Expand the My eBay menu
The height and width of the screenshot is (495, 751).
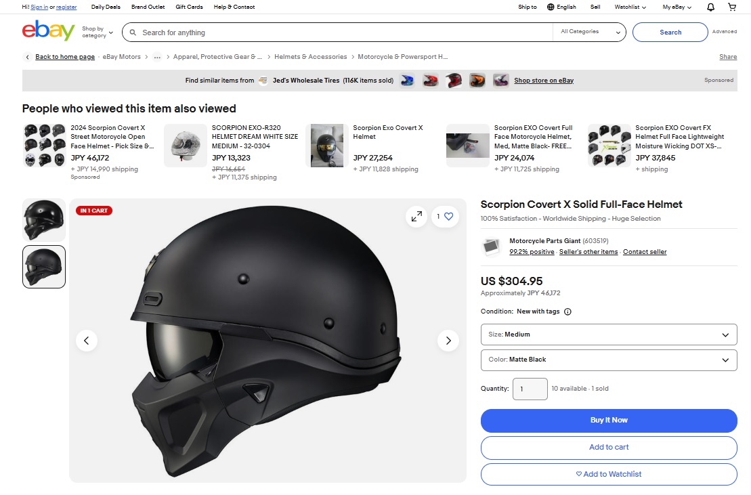[x=677, y=7]
